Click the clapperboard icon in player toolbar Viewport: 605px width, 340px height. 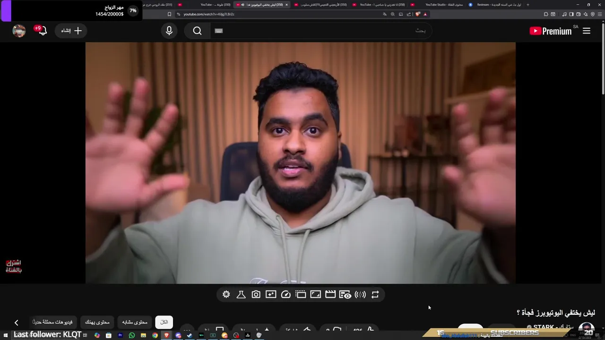point(330,295)
